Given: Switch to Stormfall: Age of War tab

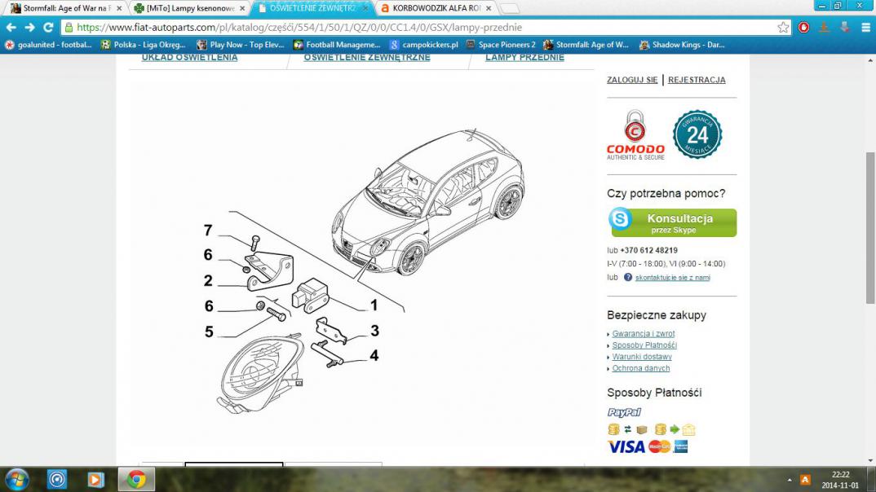Looking at the screenshot, I should pos(66,8).
